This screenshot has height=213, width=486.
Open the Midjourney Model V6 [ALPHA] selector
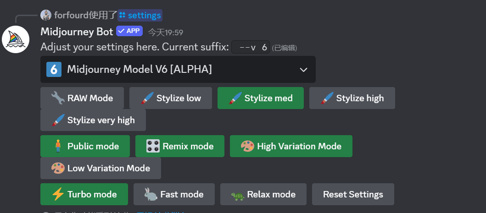(178, 69)
